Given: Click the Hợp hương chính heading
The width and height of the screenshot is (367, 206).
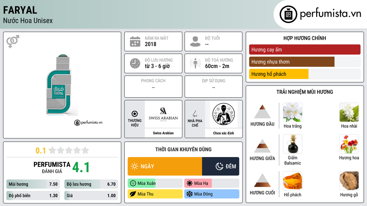Looking at the screenshot, I should pos(305,38).
